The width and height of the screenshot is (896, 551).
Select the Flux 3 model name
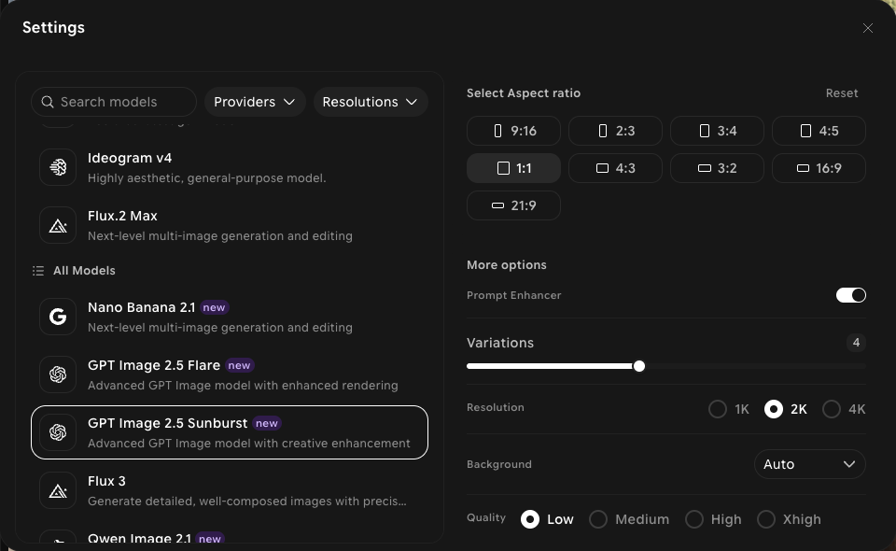[106, 481]
